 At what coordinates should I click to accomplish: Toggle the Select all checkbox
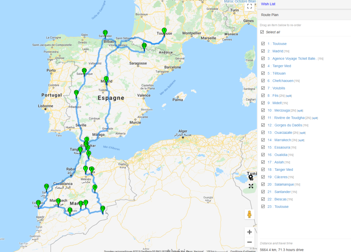tap(262, 32)
